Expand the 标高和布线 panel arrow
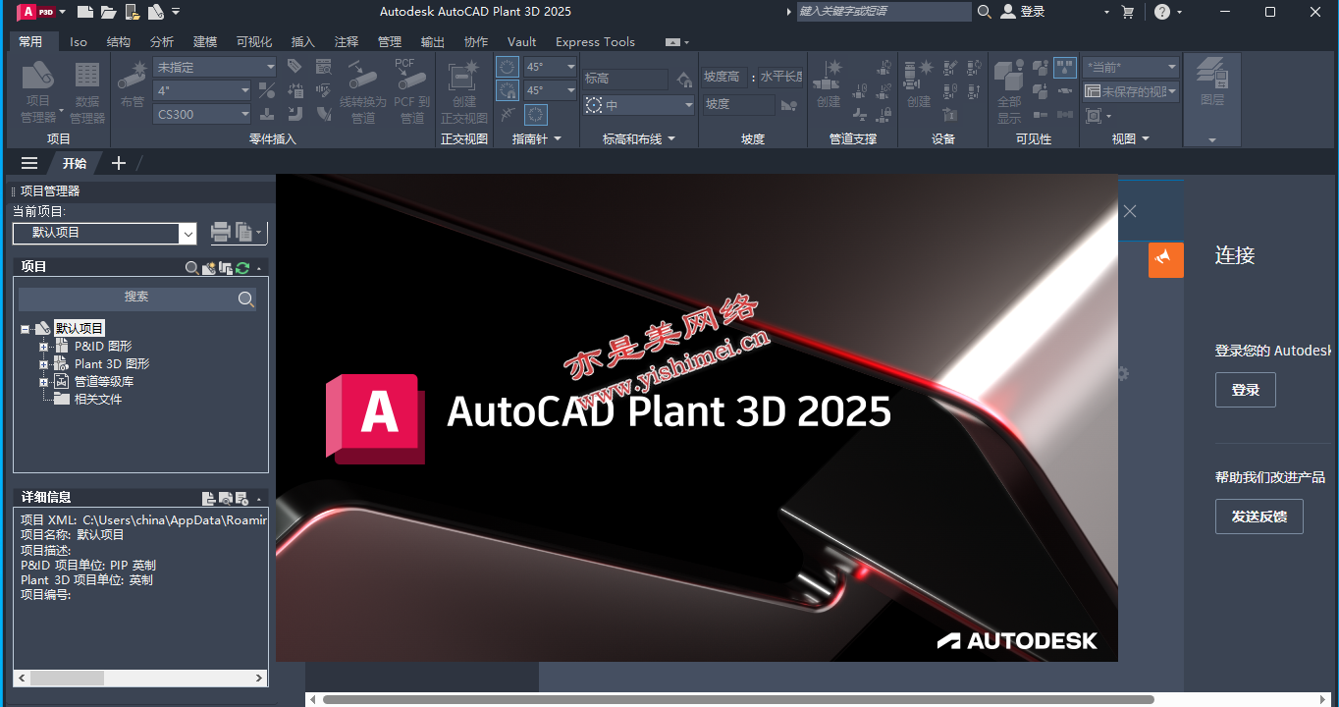This screenshot has width=1339, height=707. [x=671, y=139]
